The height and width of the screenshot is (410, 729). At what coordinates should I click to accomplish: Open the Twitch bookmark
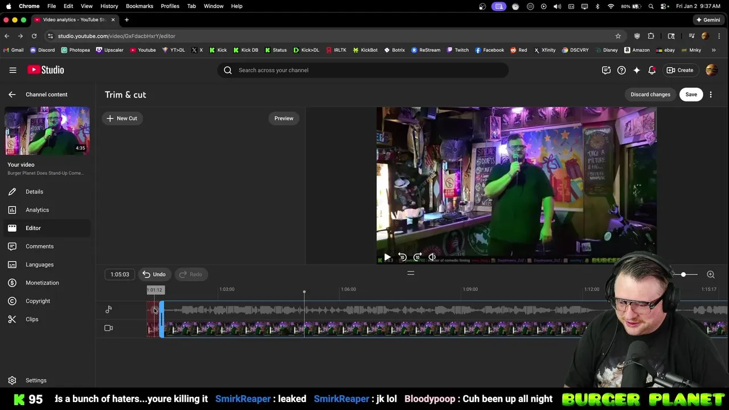pyautogui.click(x=457, y=50)
